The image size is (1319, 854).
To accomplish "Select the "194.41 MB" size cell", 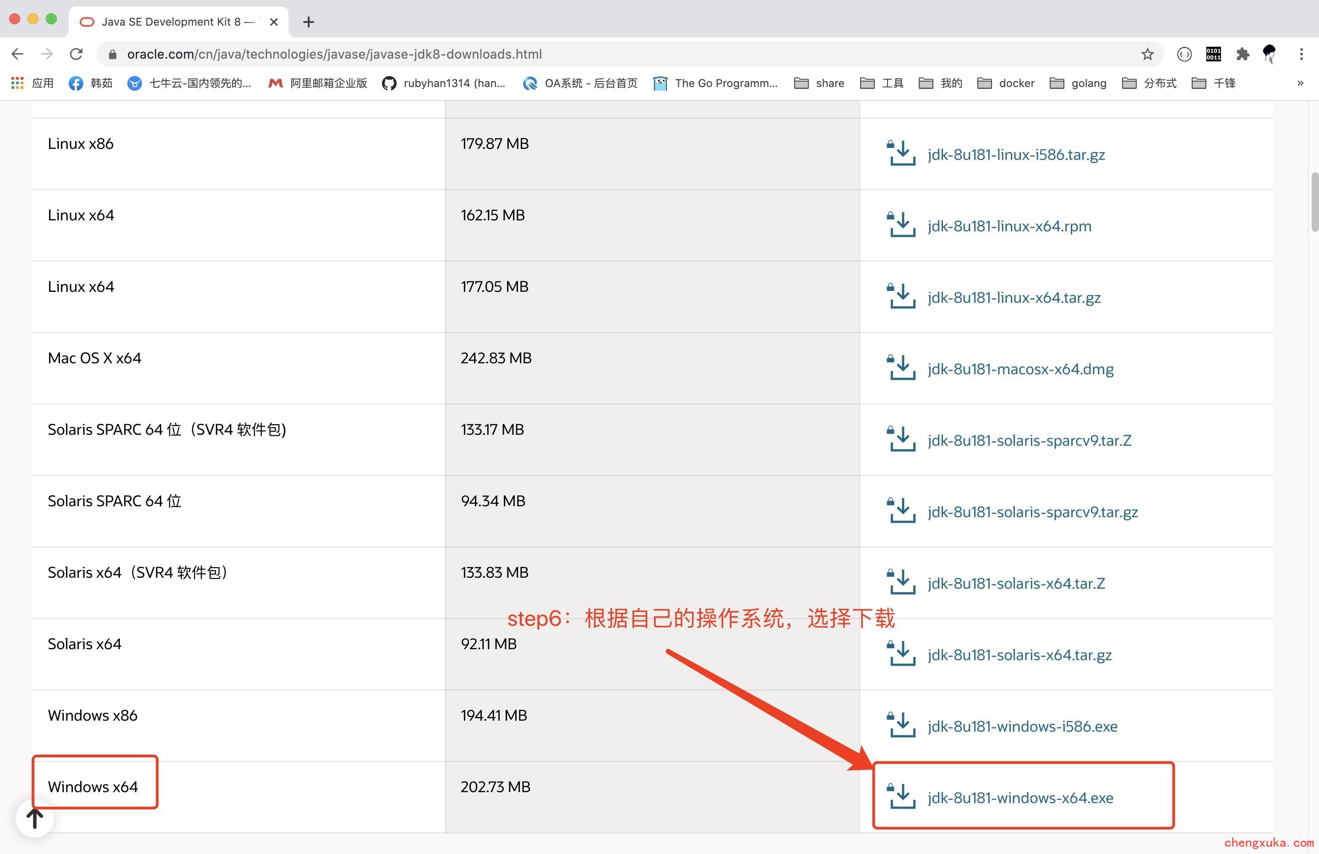I will click(x=494, y=715).
